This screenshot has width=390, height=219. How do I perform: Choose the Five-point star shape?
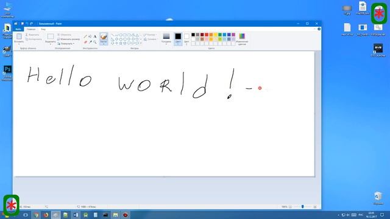[121, 43]
